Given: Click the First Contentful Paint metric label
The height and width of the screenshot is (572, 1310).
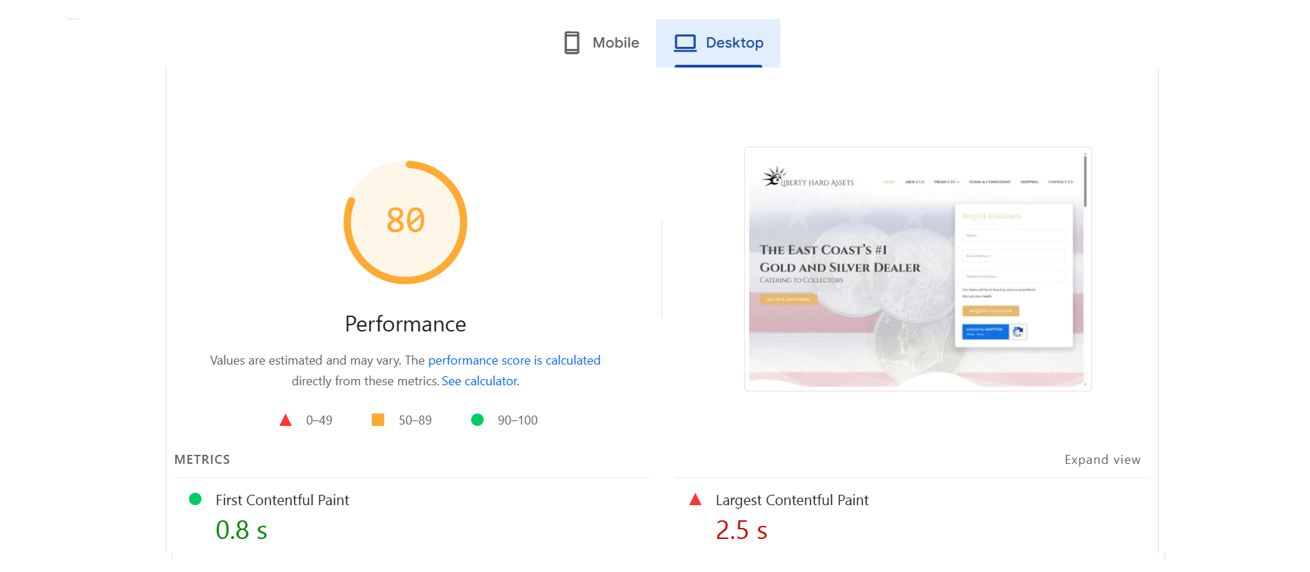Looking at the screenshot, I should tap(282, 500).
